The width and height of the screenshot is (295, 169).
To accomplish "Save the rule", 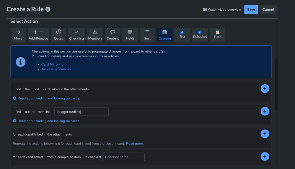I will point(251,9).
